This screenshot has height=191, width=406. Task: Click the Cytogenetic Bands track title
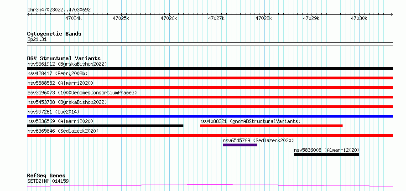click(x=54, y=34)
